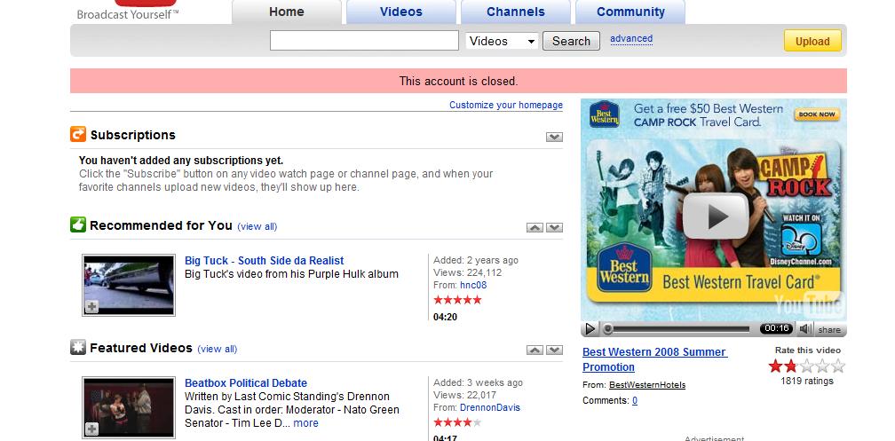Add Big Tuck video to QuickList
This screenshot has width=895, height=441.
[x=91, y=306]
